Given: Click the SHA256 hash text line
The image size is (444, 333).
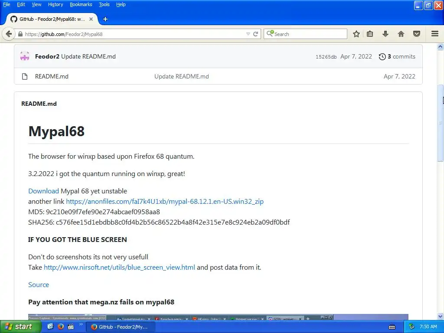Looking at the screenshot, I should tap(159, 222).
